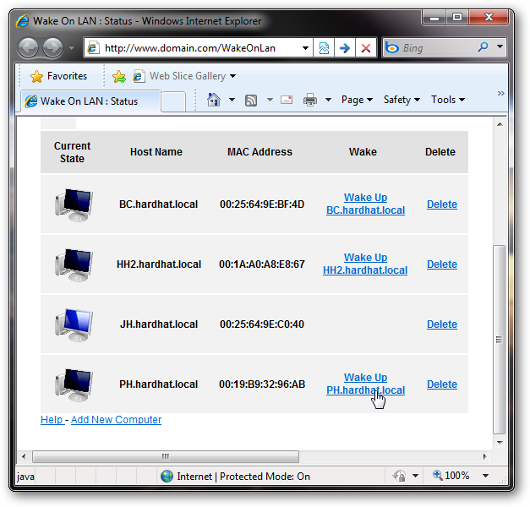
Task: Delete the BC.hardhat.local entry
Action: 442,204
